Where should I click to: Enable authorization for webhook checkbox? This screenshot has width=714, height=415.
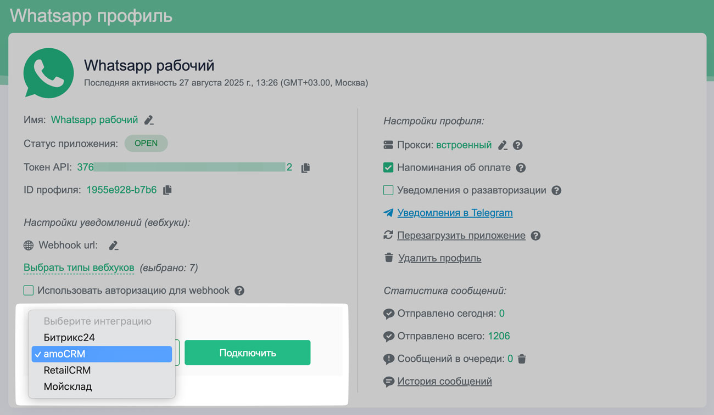[x=29, y=290]
